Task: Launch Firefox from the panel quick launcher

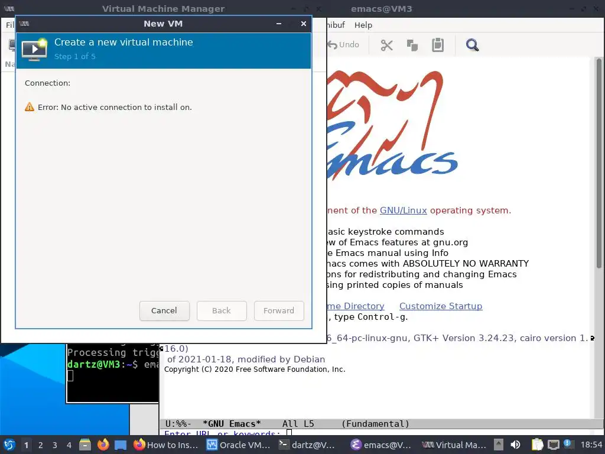Action: click(103, 445)
